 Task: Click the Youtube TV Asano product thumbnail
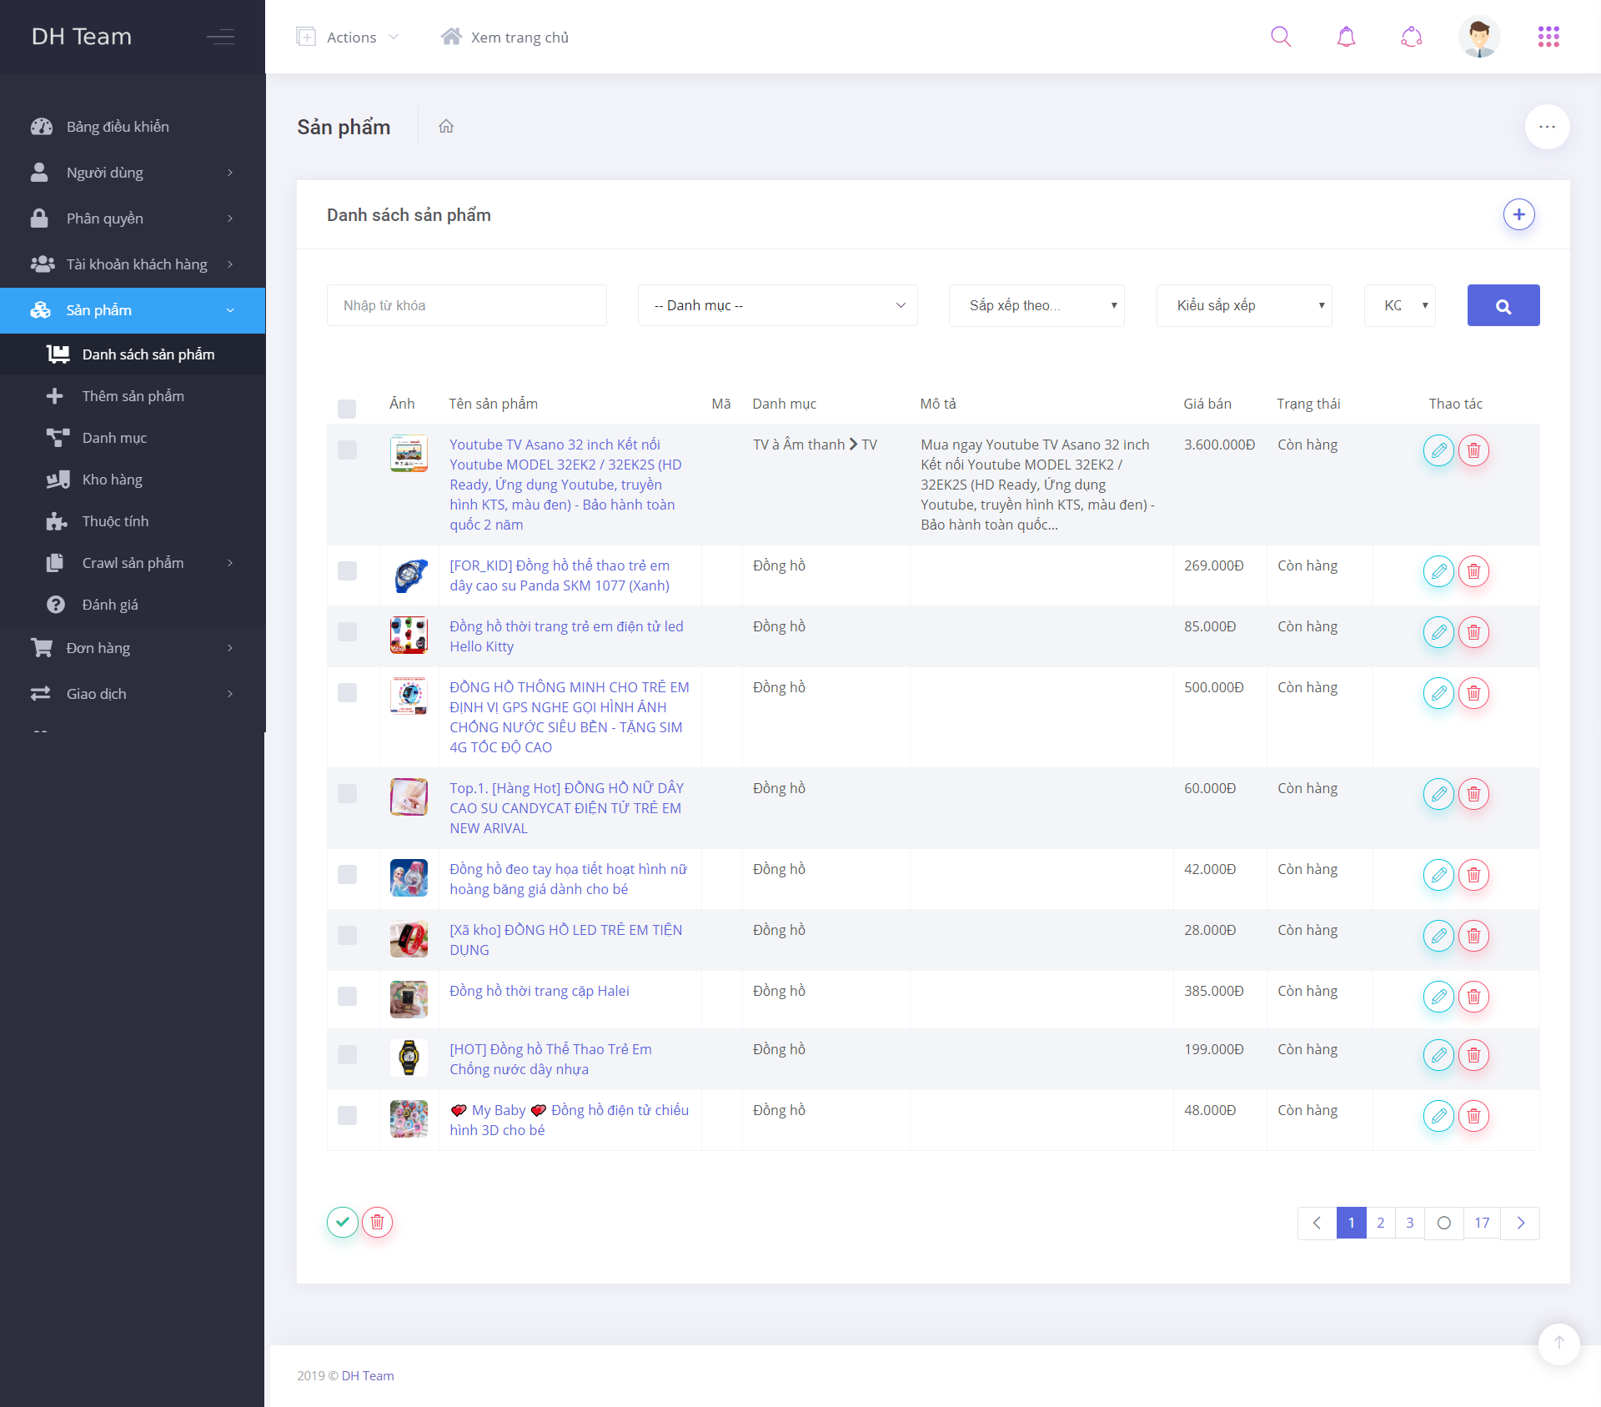tap(409, 454)
